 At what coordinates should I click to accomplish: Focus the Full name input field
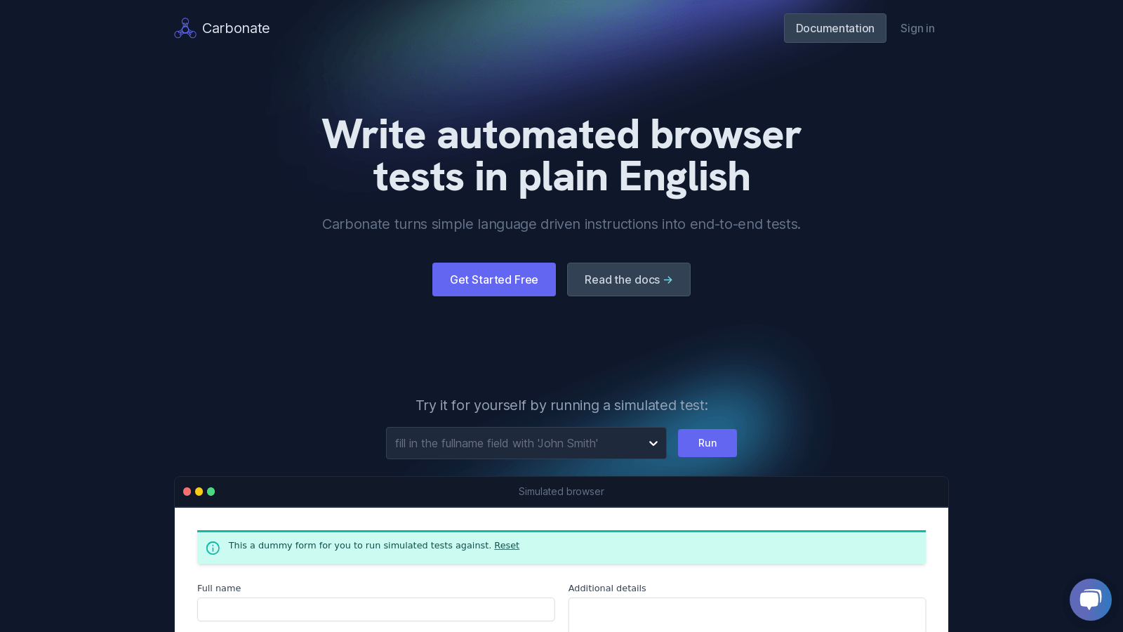point(376,610)
